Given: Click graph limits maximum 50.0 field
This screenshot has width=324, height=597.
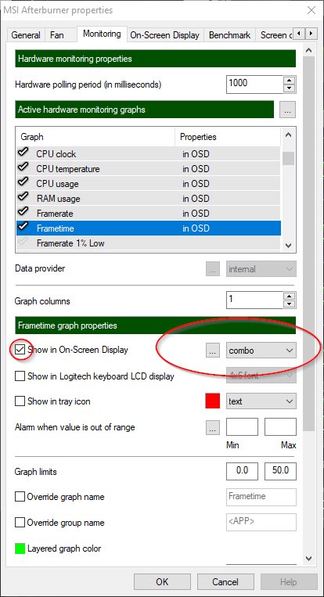Looking at the screenshot, I should (x=281, y=471).
